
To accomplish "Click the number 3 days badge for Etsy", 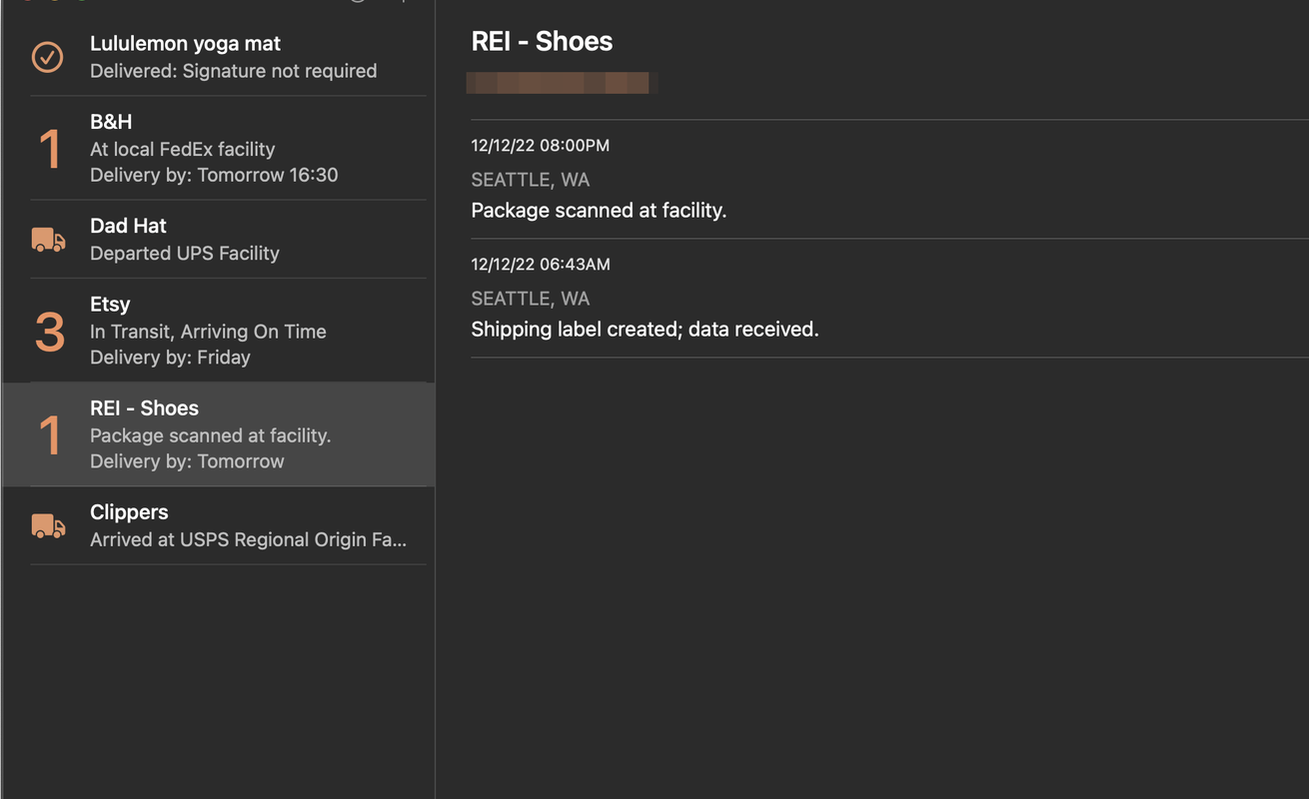I will [x=50, y=332].
